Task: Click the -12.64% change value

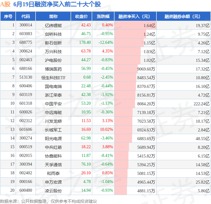Action: coord(106,43)
